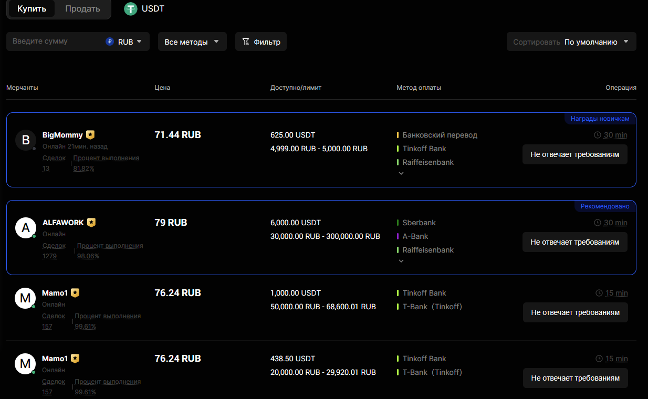Click the 625.00 USDT available amount

293,135
